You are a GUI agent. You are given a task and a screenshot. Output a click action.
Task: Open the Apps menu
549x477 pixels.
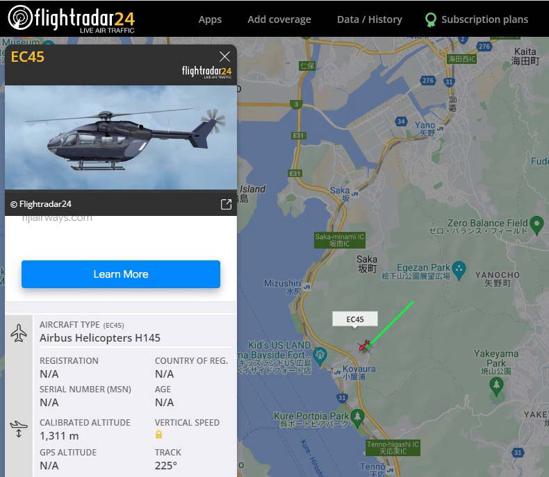tap(210, 19)
